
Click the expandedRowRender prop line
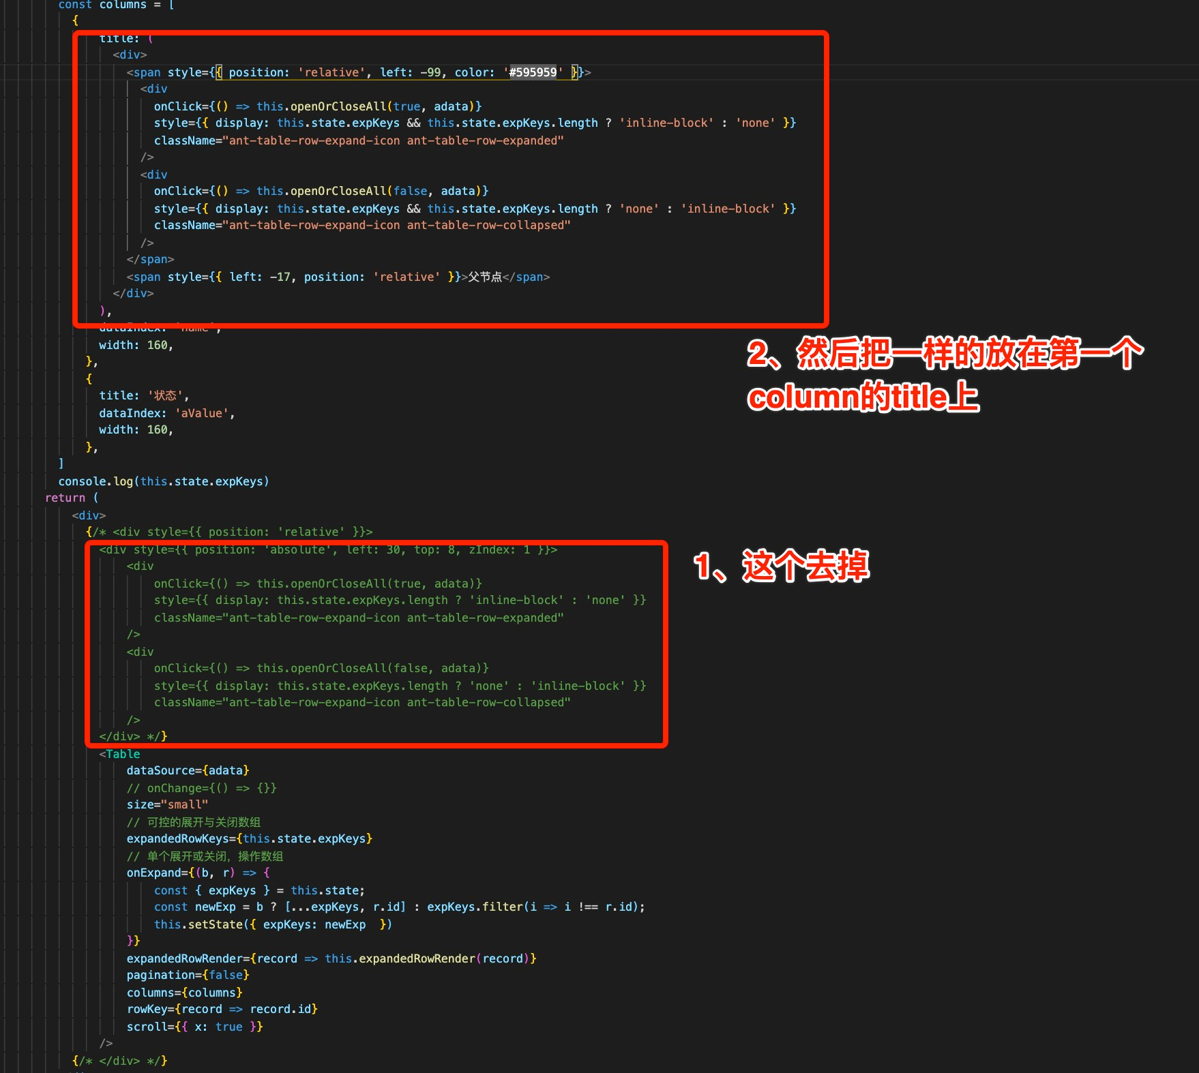(x=331, y=958)
